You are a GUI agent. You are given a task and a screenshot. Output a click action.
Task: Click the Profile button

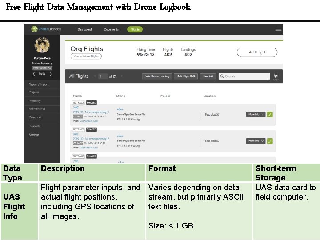point(42,74)
